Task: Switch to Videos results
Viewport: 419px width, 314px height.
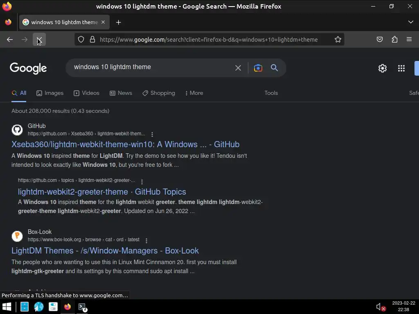Action: click(87, 93)
